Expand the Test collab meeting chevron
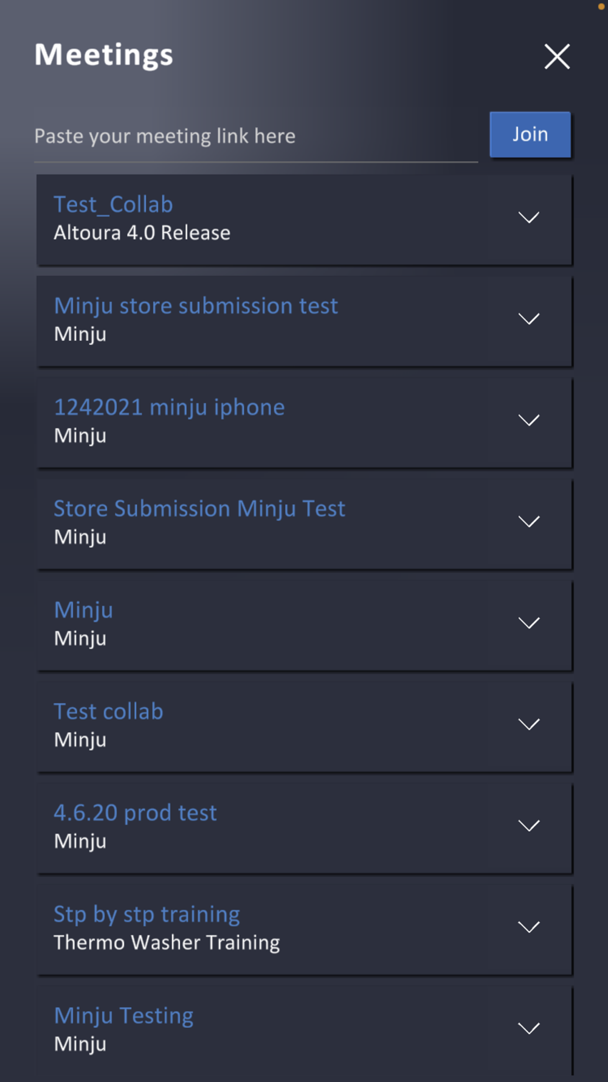This screenshot has width=608, height=1082. 529,724
